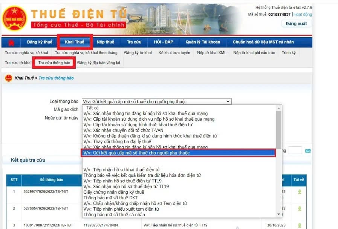
Task: Select Kê khai trực tuyến submenu
Action: click(174, 53)
